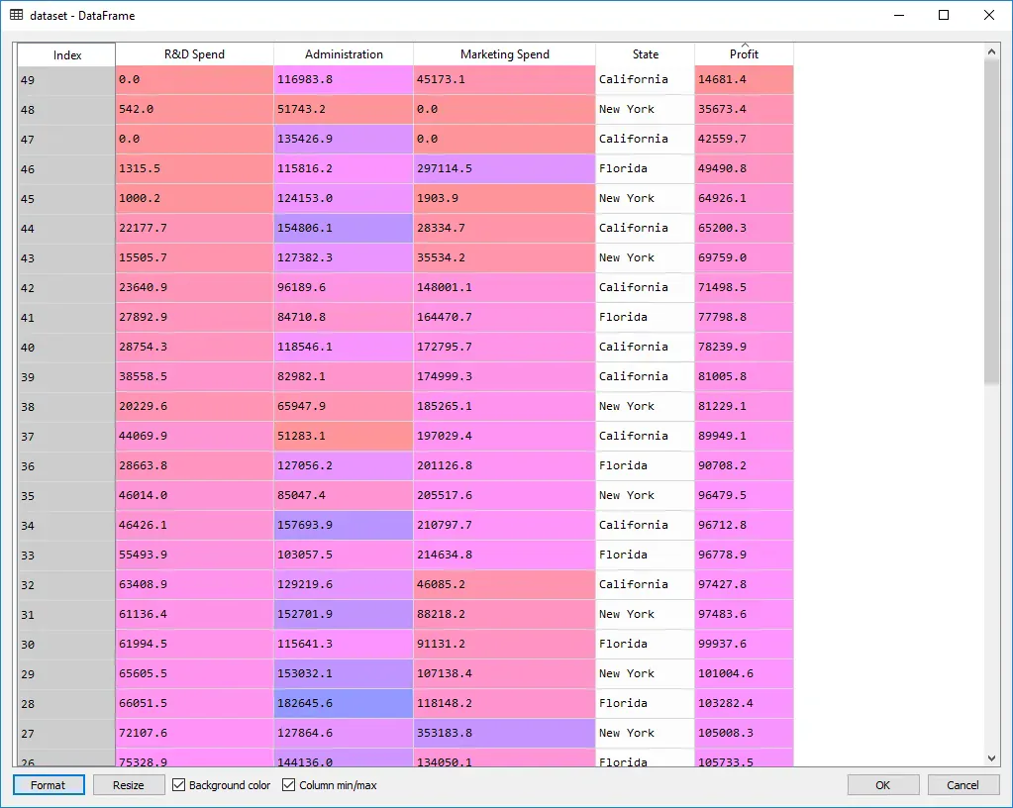The width and height of the screenshot is (1013, 808).
Task: Click the Index column header
Action: pos(66,54)
